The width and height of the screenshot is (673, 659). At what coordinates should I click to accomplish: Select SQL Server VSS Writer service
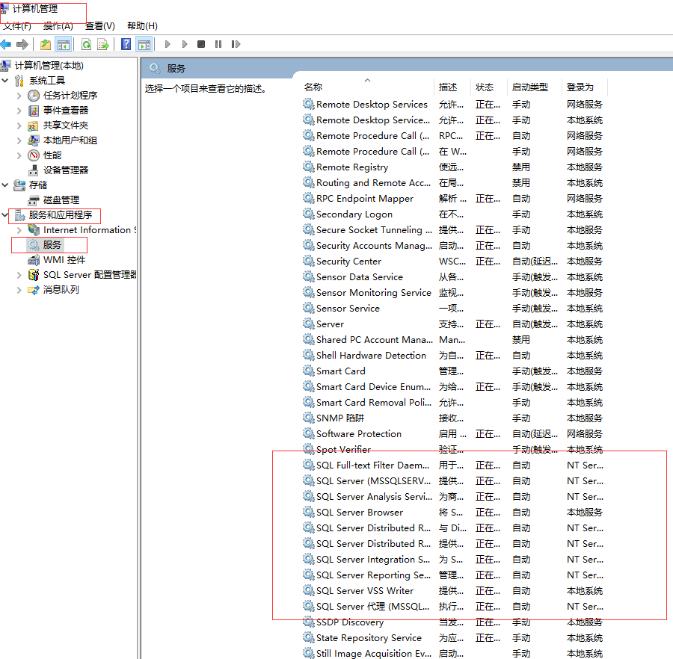pyautogui.click(x=453, y=591)
